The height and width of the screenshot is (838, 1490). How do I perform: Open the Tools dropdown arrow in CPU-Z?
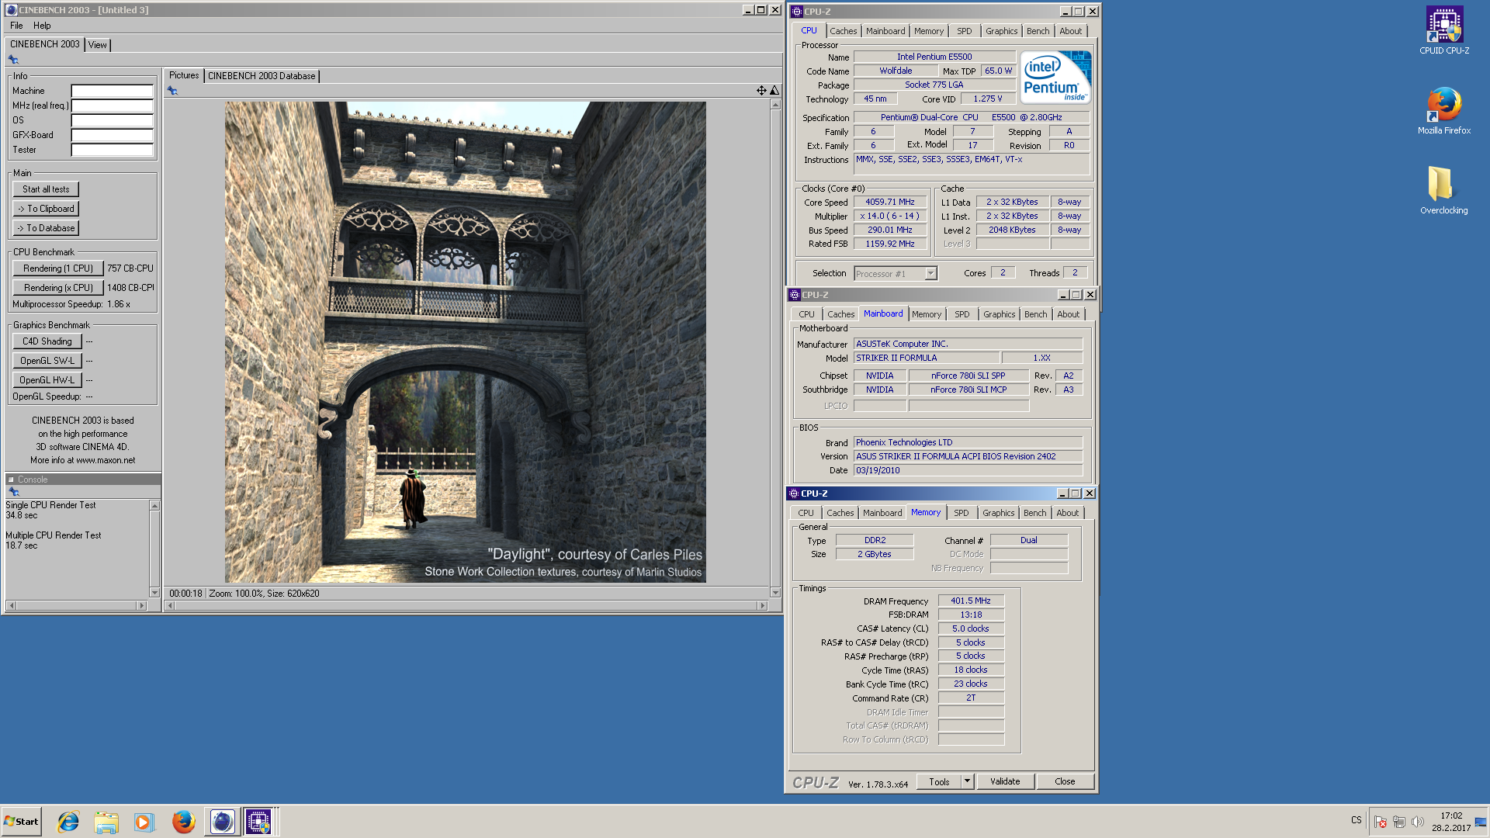pyautogui.click(x=967, y=781)
